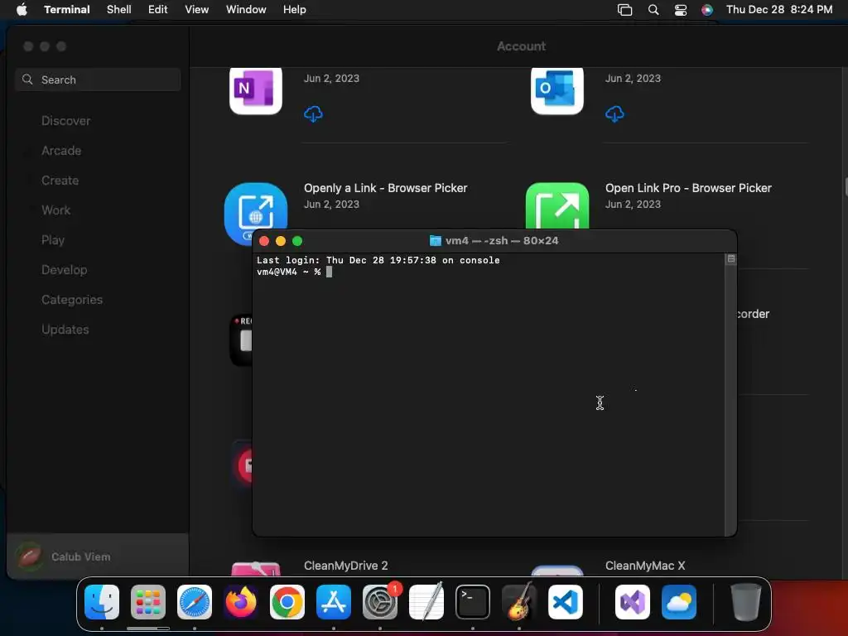848x636 pixels.
Task: Focus the App Store Search field
Action: point(98,79)
